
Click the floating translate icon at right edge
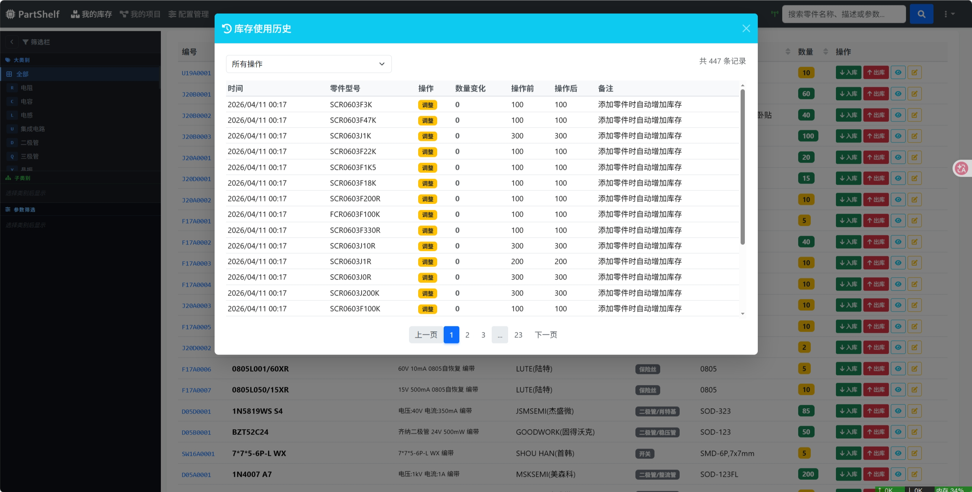961,168
